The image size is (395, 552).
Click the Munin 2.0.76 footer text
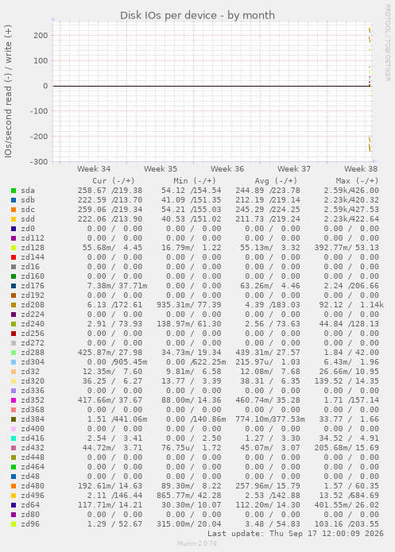(x=197, y=543)
